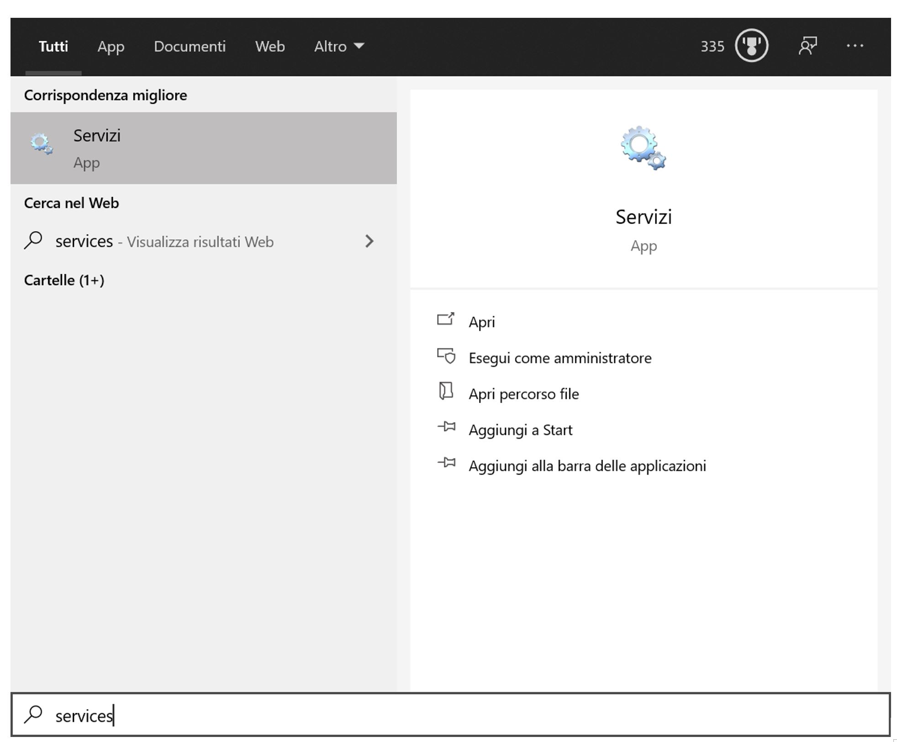Image resolution: width=897 pixels, height=742 pixels.
Task: Choose Apri percorso file
Action: (523, 394)
